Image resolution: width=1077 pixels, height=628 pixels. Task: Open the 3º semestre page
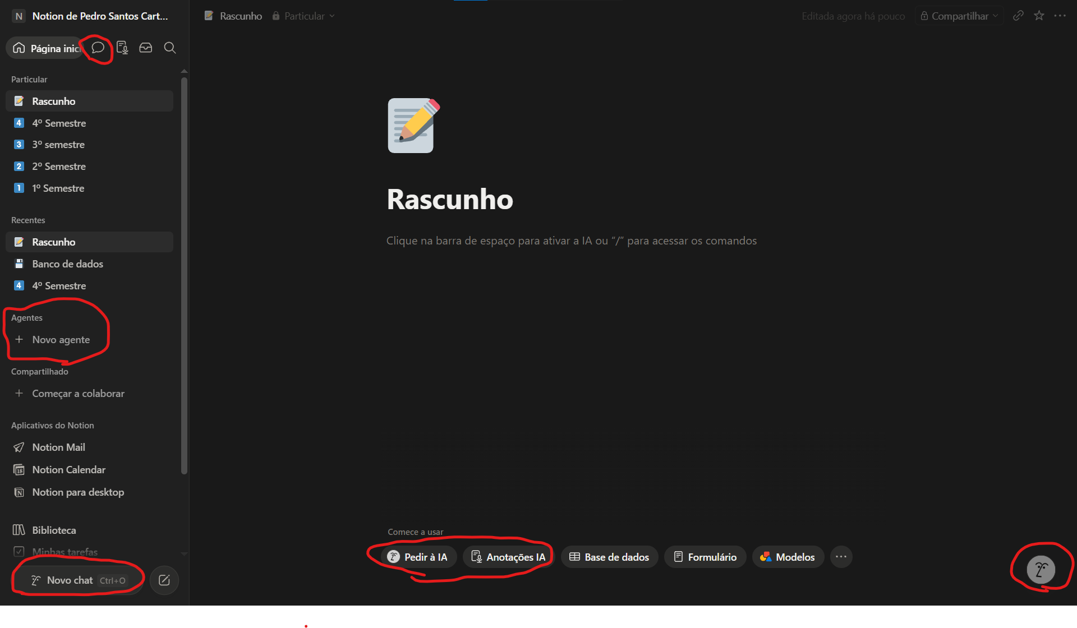[90, 144]
